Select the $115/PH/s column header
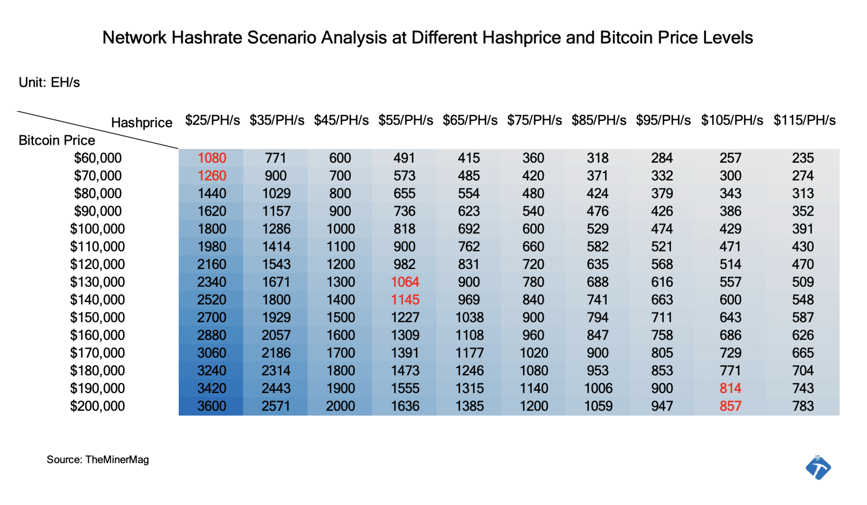This screenshot has width=867, height=505. tap(804, 120)
